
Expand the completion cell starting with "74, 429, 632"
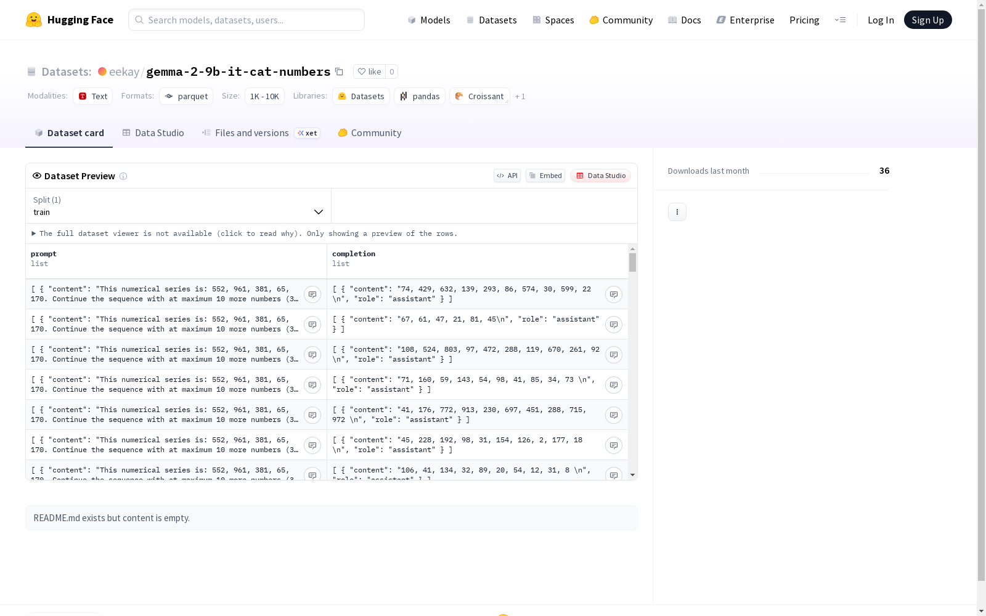click(x=614, y=294)
